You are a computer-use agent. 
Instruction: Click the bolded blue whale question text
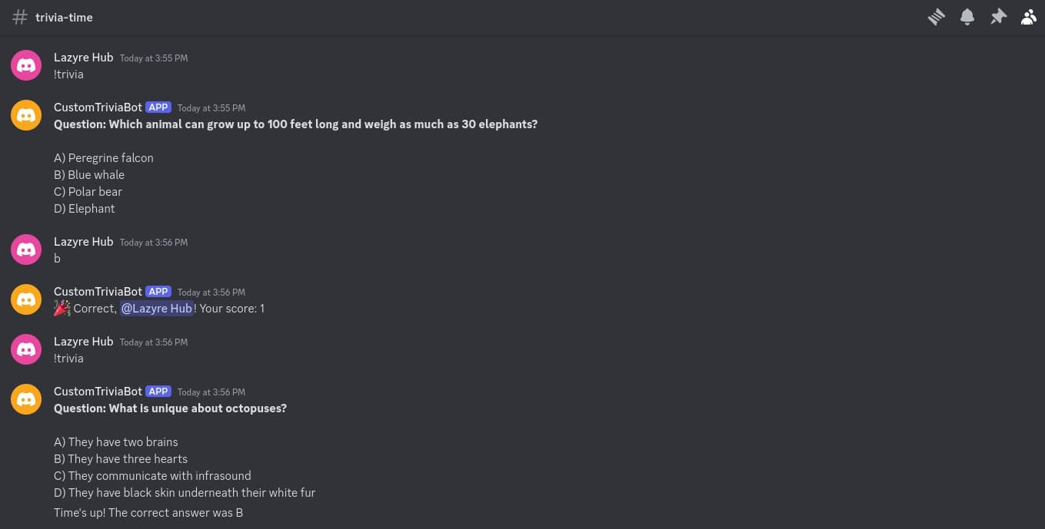coord(295,124)
